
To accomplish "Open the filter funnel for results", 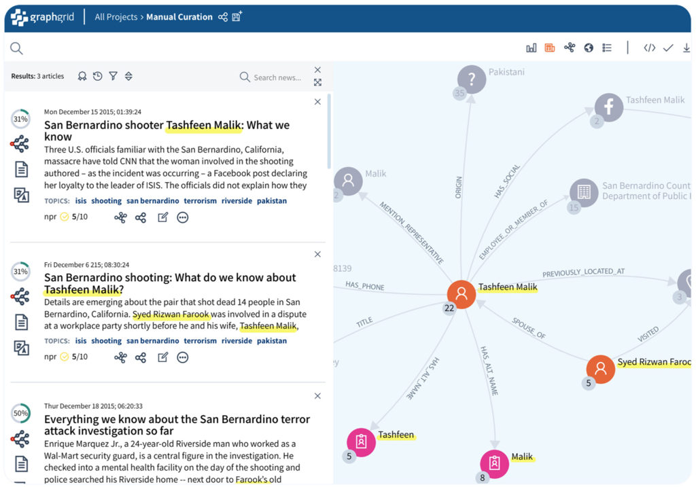I will point(114,76).
